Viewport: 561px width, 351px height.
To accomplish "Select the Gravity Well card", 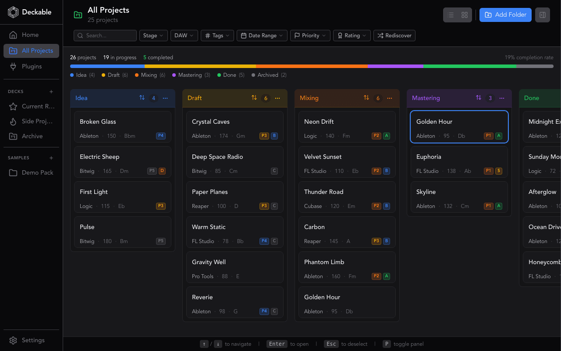I will pos(235,267).
